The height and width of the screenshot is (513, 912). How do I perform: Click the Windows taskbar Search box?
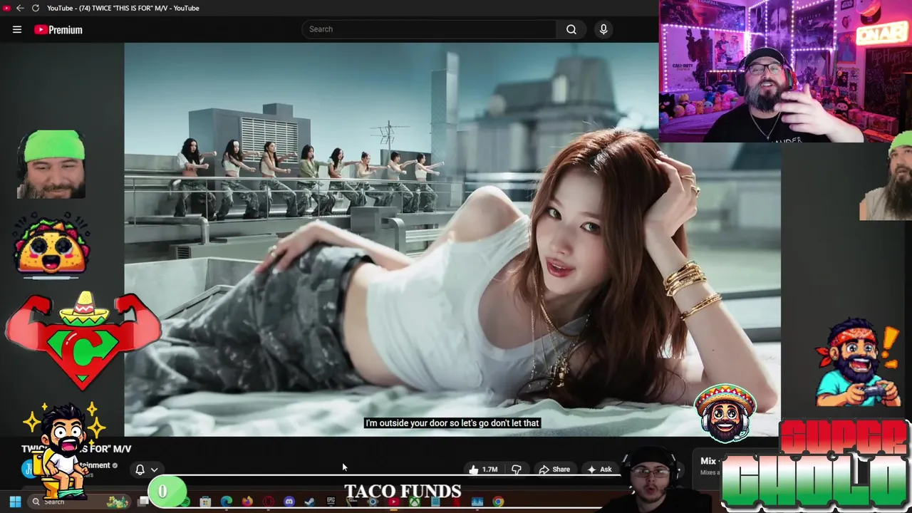point(78,502)
